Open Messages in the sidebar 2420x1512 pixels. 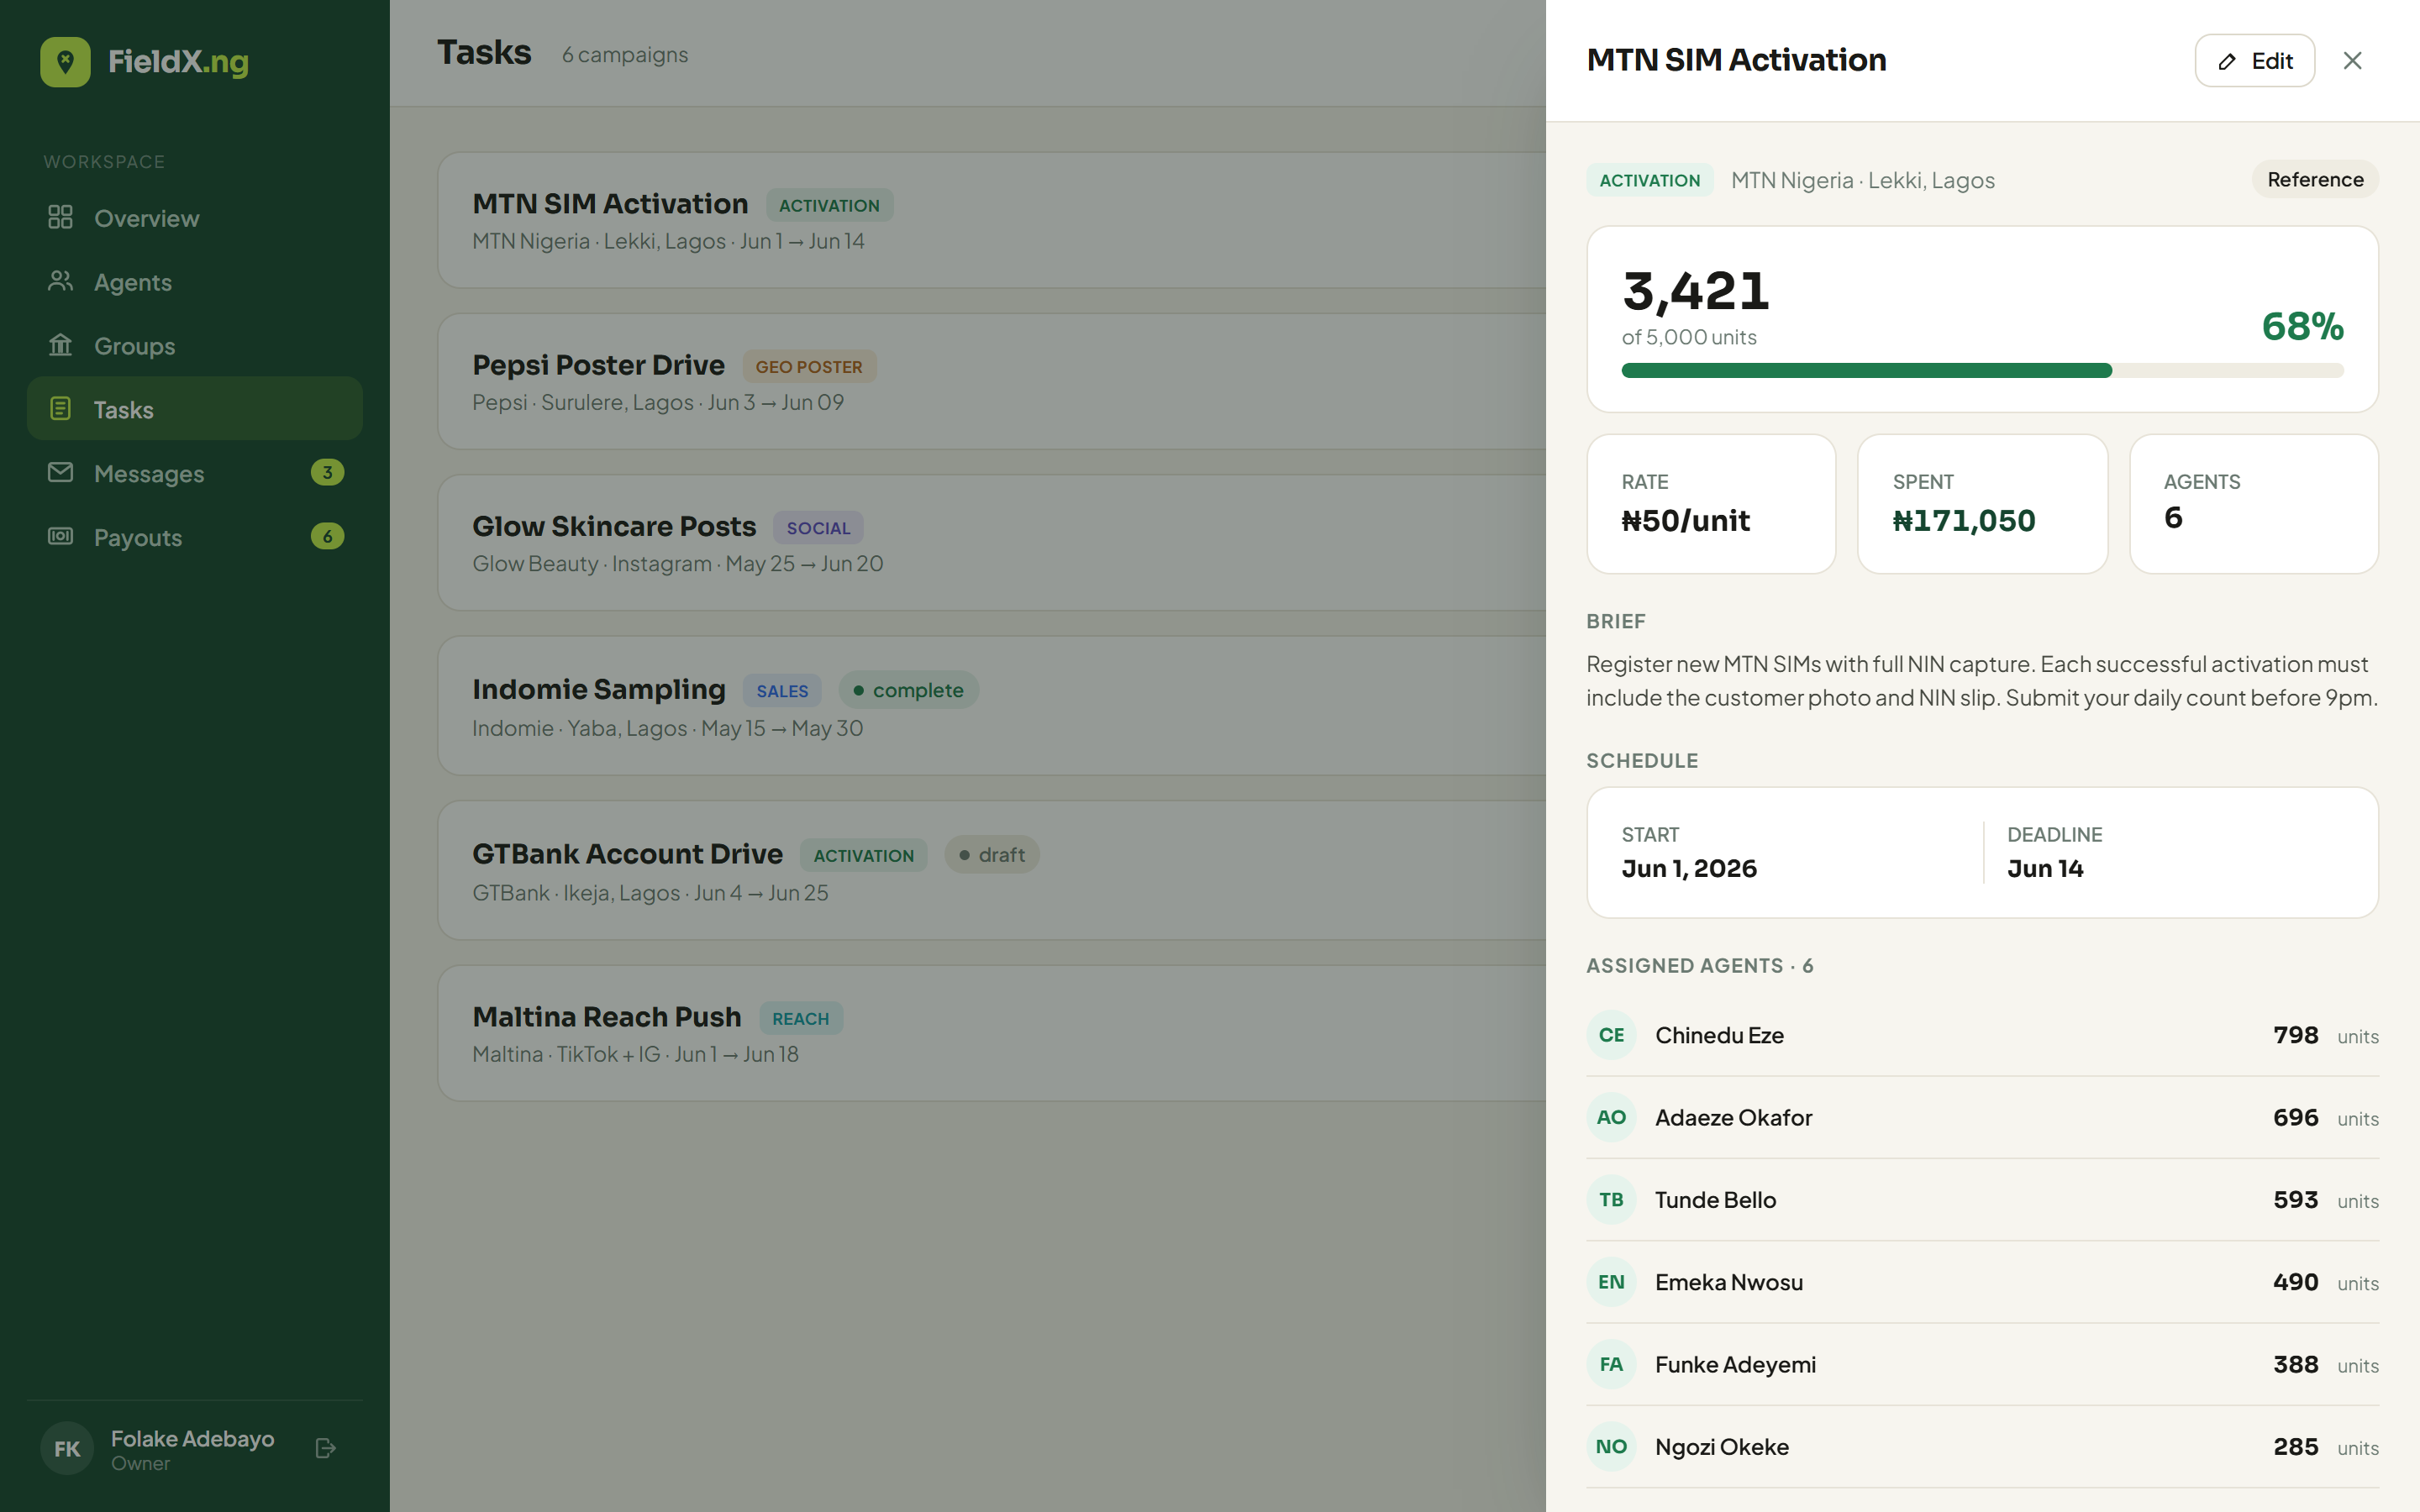tap(194, 473)
